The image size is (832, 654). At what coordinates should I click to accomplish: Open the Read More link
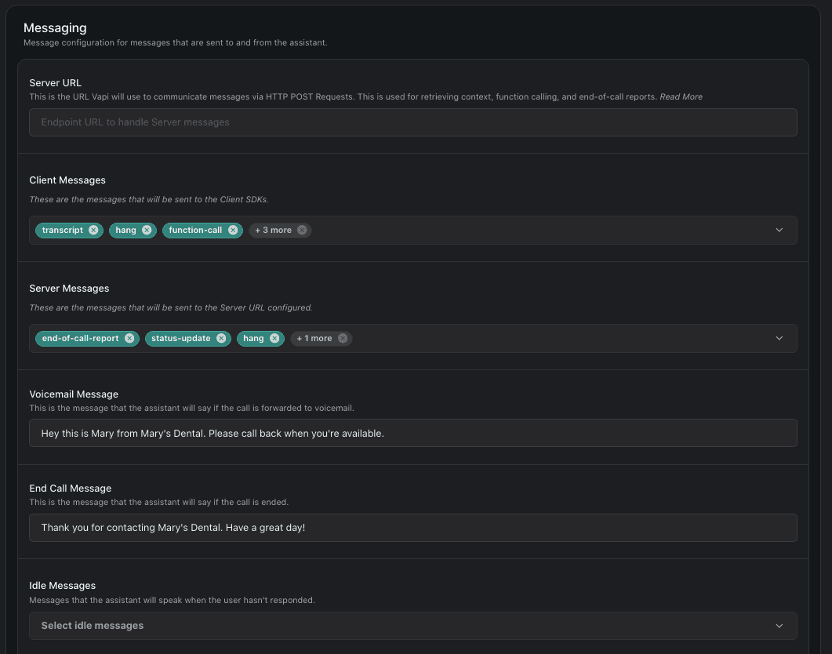point(681,97)
